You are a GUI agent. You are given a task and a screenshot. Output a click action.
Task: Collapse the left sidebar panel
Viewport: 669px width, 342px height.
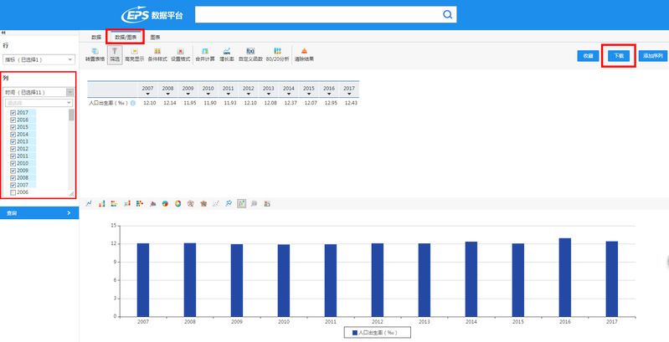click(x=3, y=32)
